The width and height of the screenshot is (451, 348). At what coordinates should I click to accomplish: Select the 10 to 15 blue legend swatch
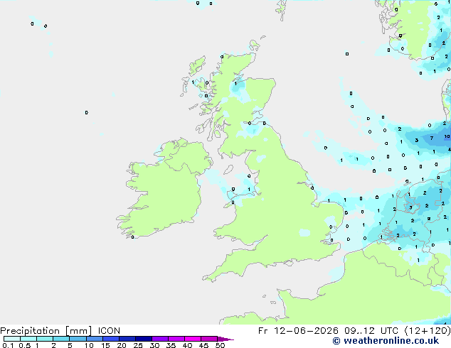pyautogui.click(x=95, y=339)
